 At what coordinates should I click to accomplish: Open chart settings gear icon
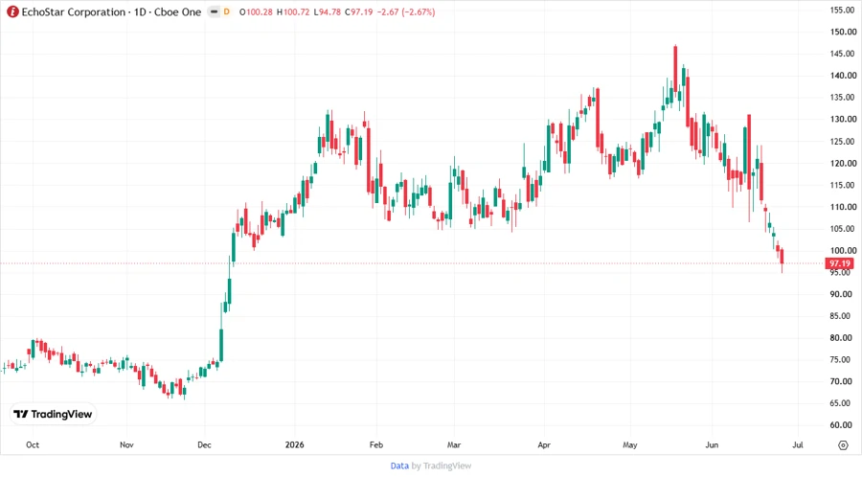(x=843, y=445)
